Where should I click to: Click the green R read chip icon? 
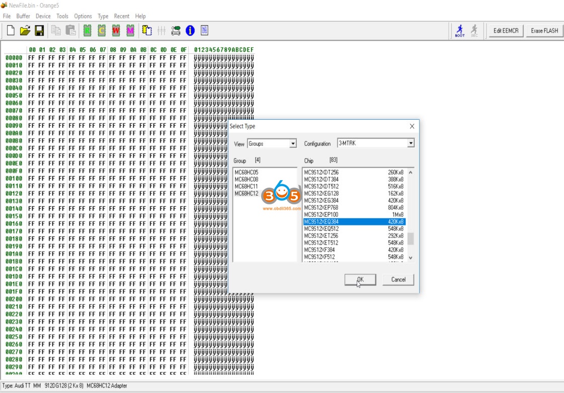pos(87,31)
